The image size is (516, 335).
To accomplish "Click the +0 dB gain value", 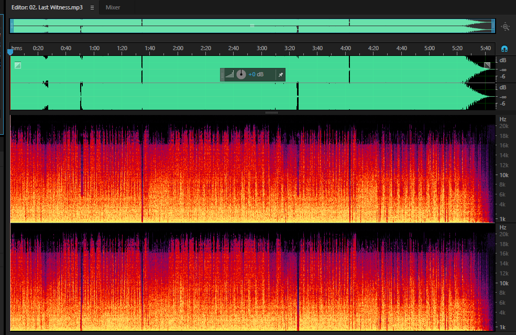I will tap(256, 75).
